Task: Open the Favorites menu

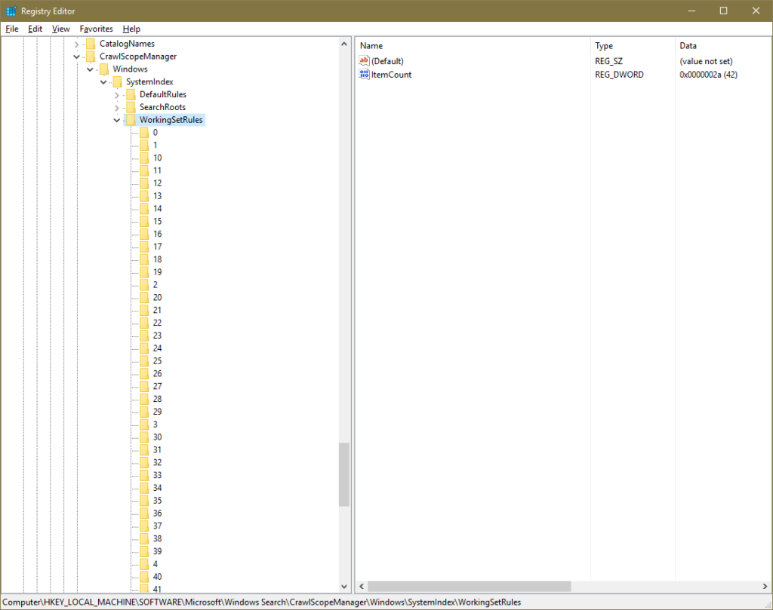Action: pyautogui.click(x=96, y=29)
